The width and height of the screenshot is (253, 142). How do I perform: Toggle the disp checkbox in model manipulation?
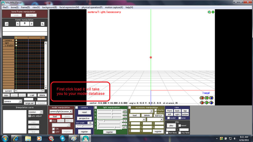51,121
